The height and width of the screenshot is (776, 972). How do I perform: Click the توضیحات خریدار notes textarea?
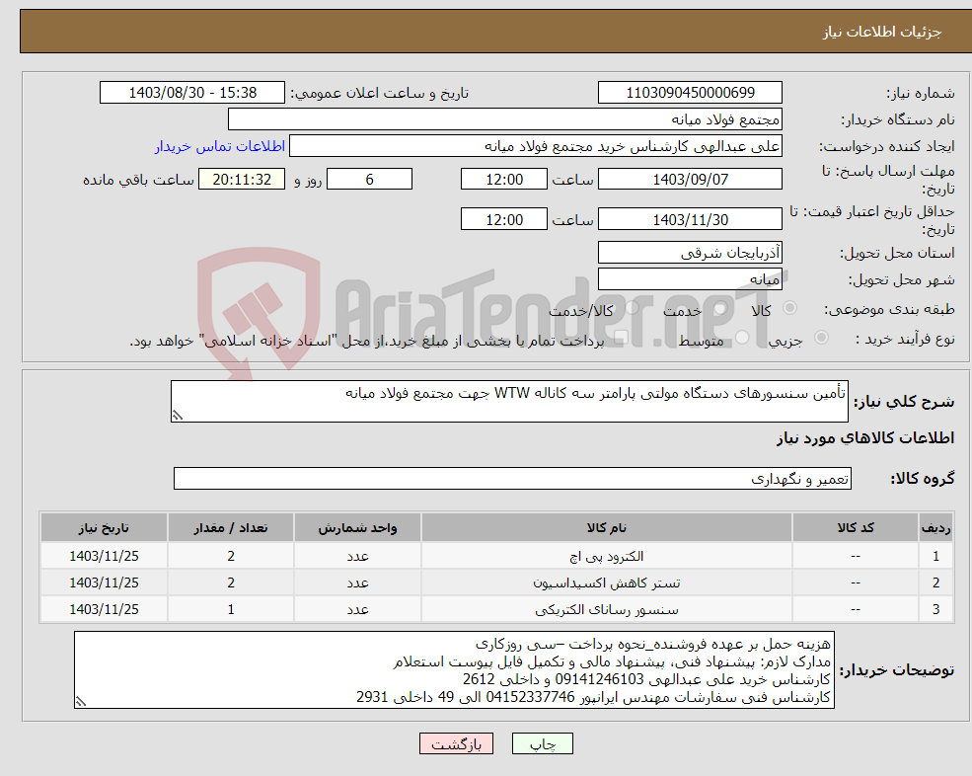454,670
